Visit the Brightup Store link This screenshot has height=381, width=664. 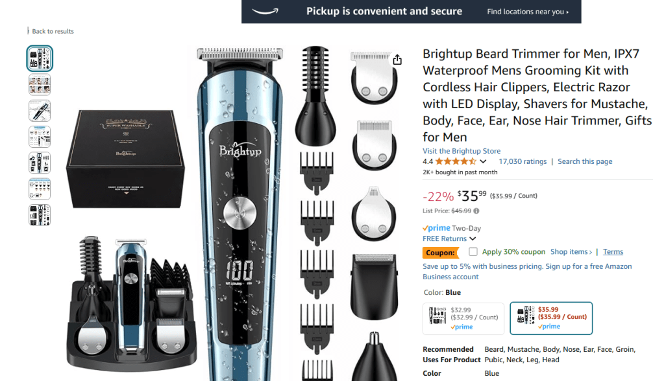[461, 151]
